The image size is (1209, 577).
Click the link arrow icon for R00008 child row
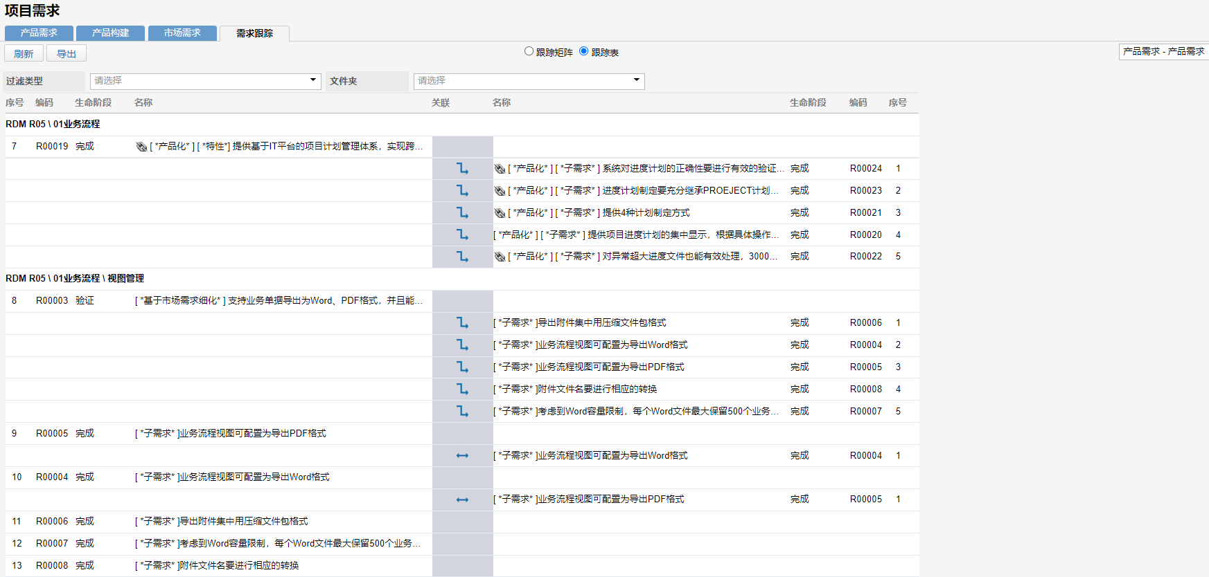click(x=462, y=389)
